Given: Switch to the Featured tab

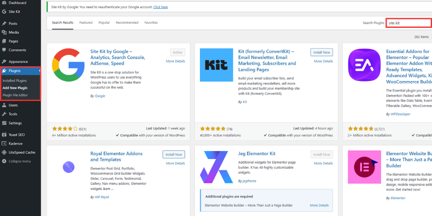Looking at the screenshot, I should point(86,23).
